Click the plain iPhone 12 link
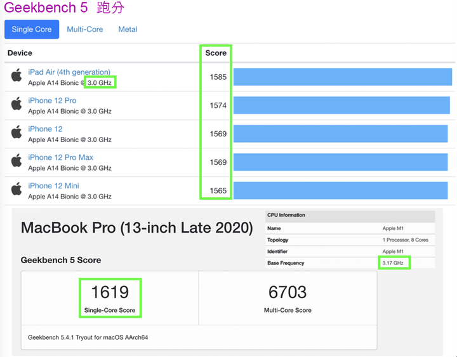The image size is (457, 357). click(45, 129)
